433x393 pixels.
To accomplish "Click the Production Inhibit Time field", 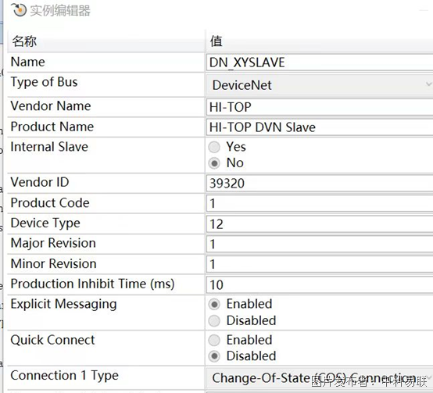I will click(x=320, y=285).
